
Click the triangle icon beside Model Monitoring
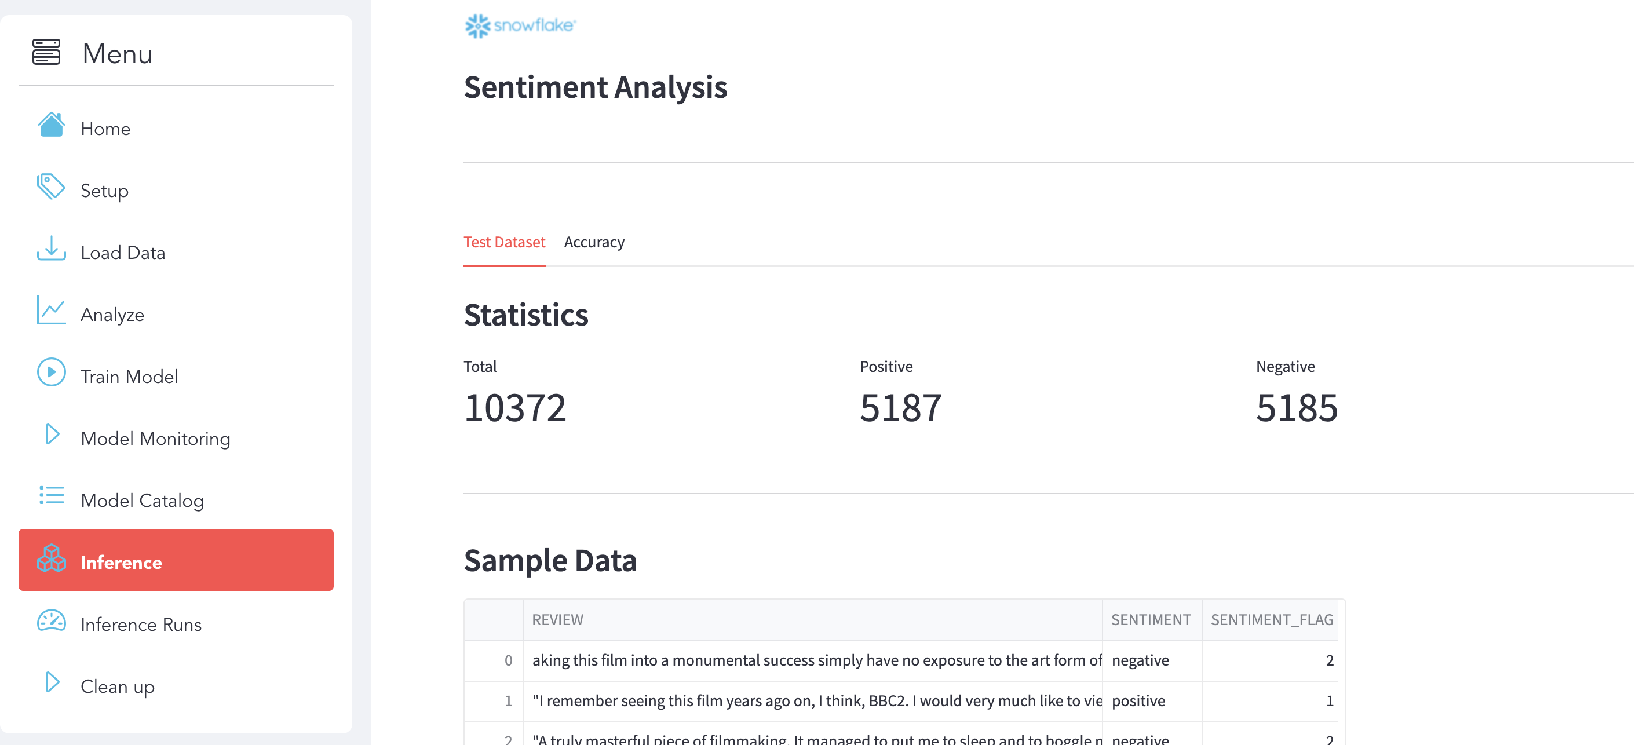(53, 435)
